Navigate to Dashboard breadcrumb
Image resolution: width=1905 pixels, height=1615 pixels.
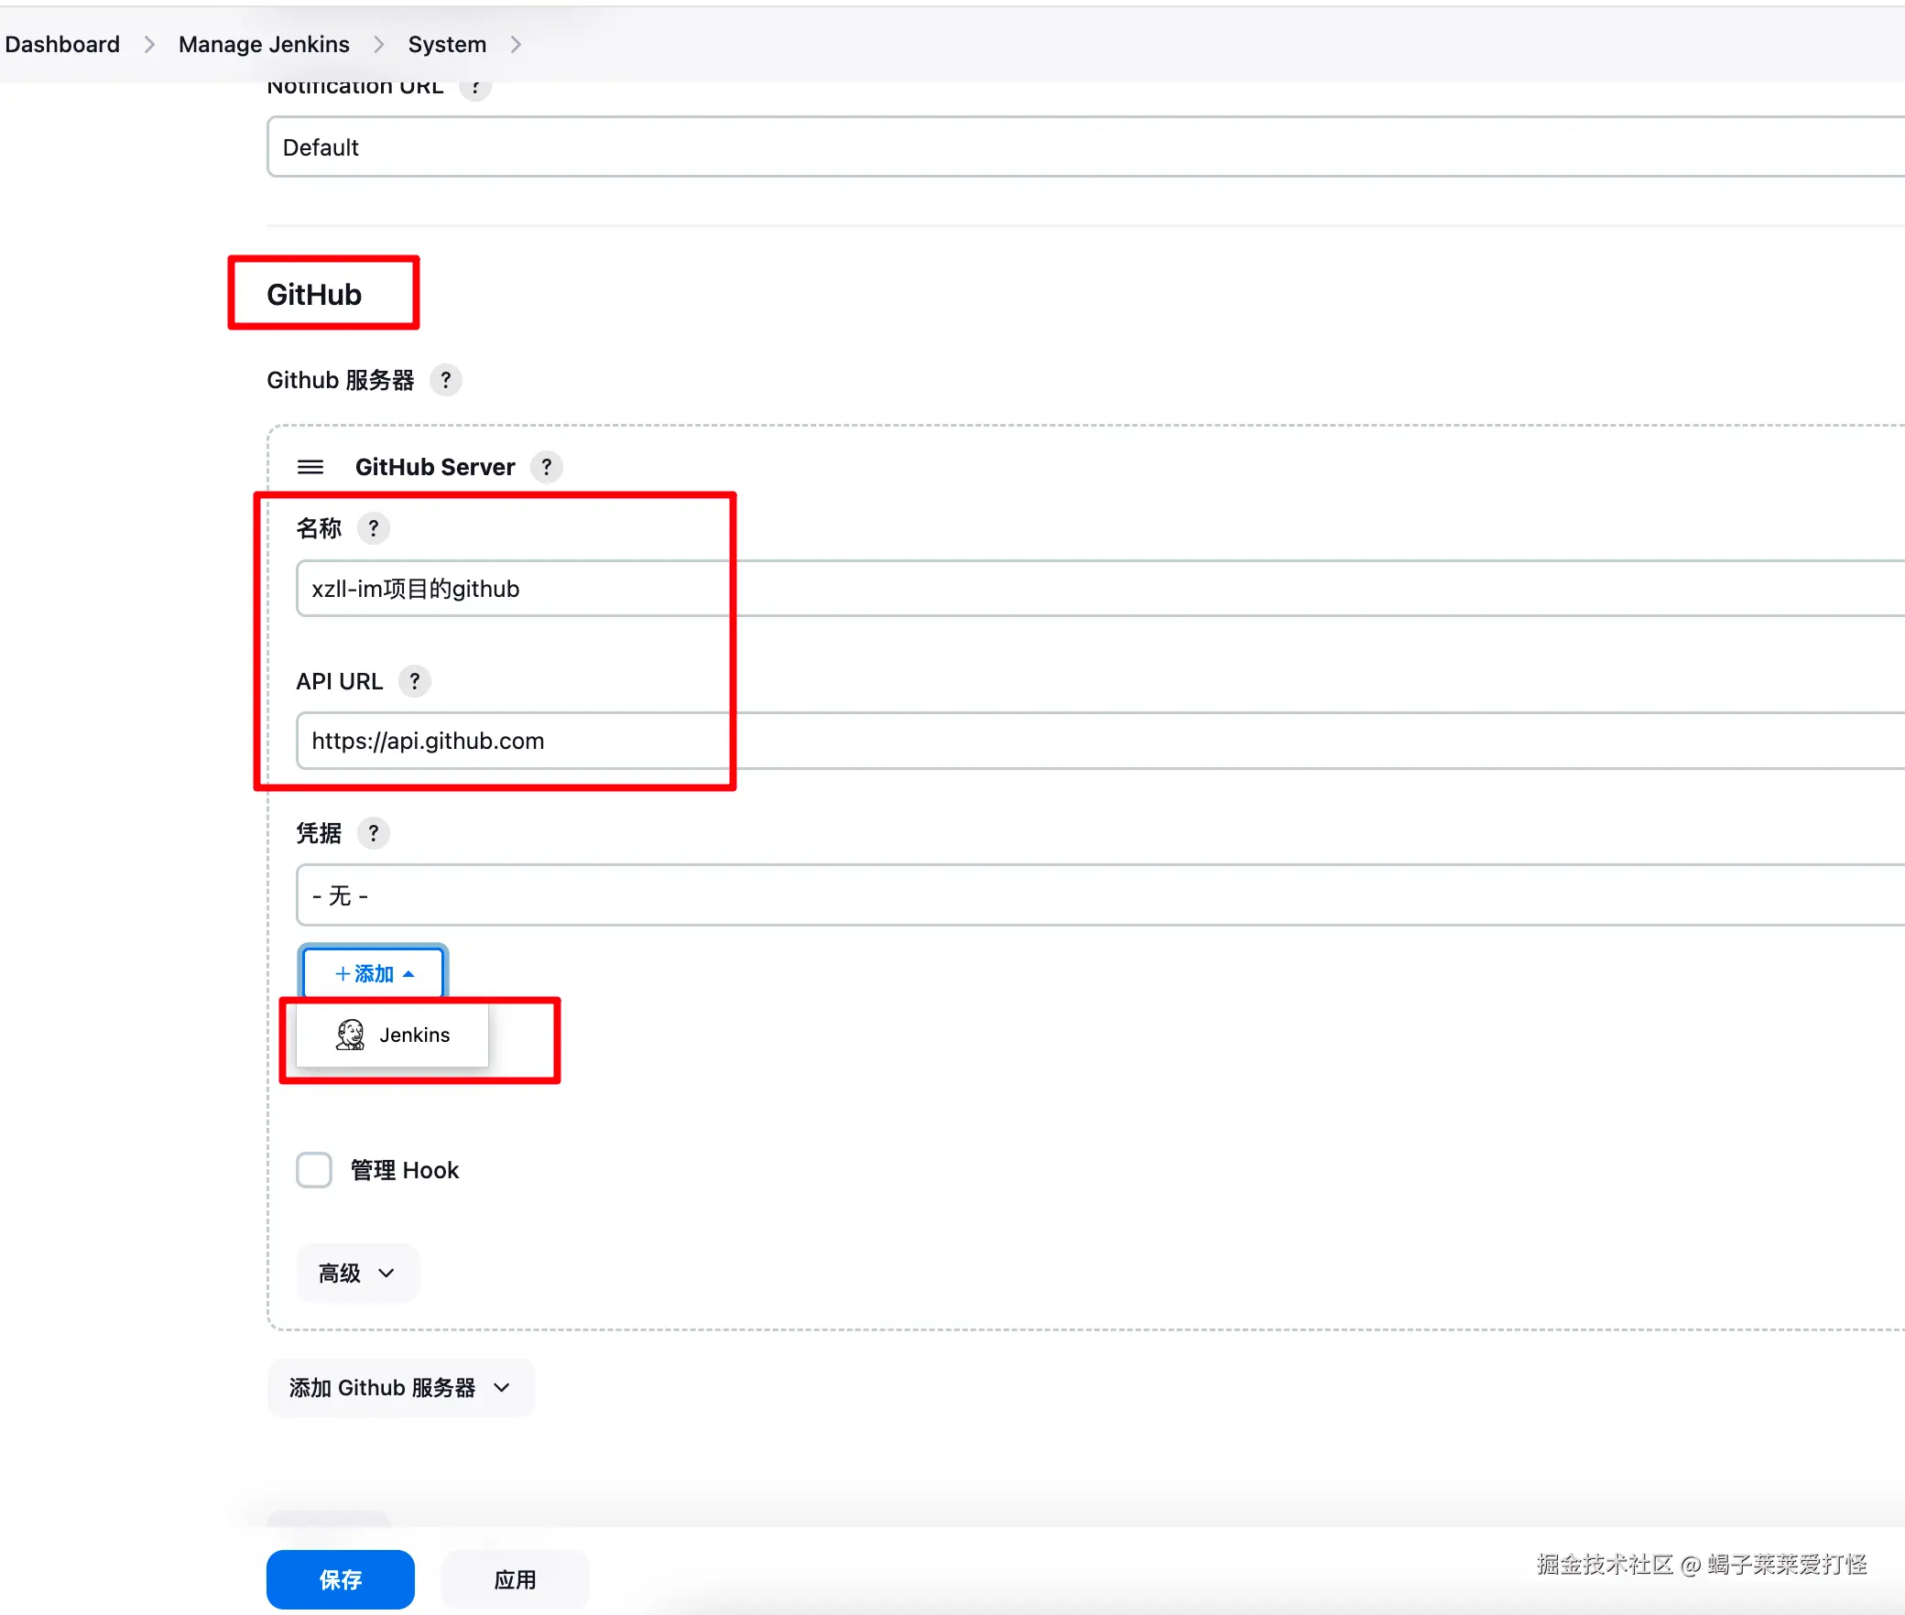[62, 44]
